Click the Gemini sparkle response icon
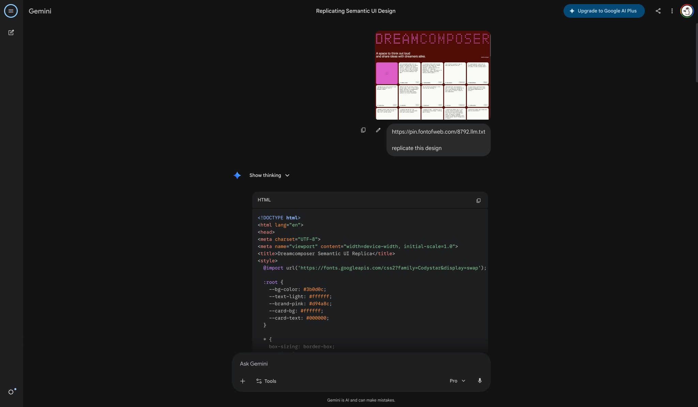The width and height of the screenshot is (698, 407). (237, 175)
